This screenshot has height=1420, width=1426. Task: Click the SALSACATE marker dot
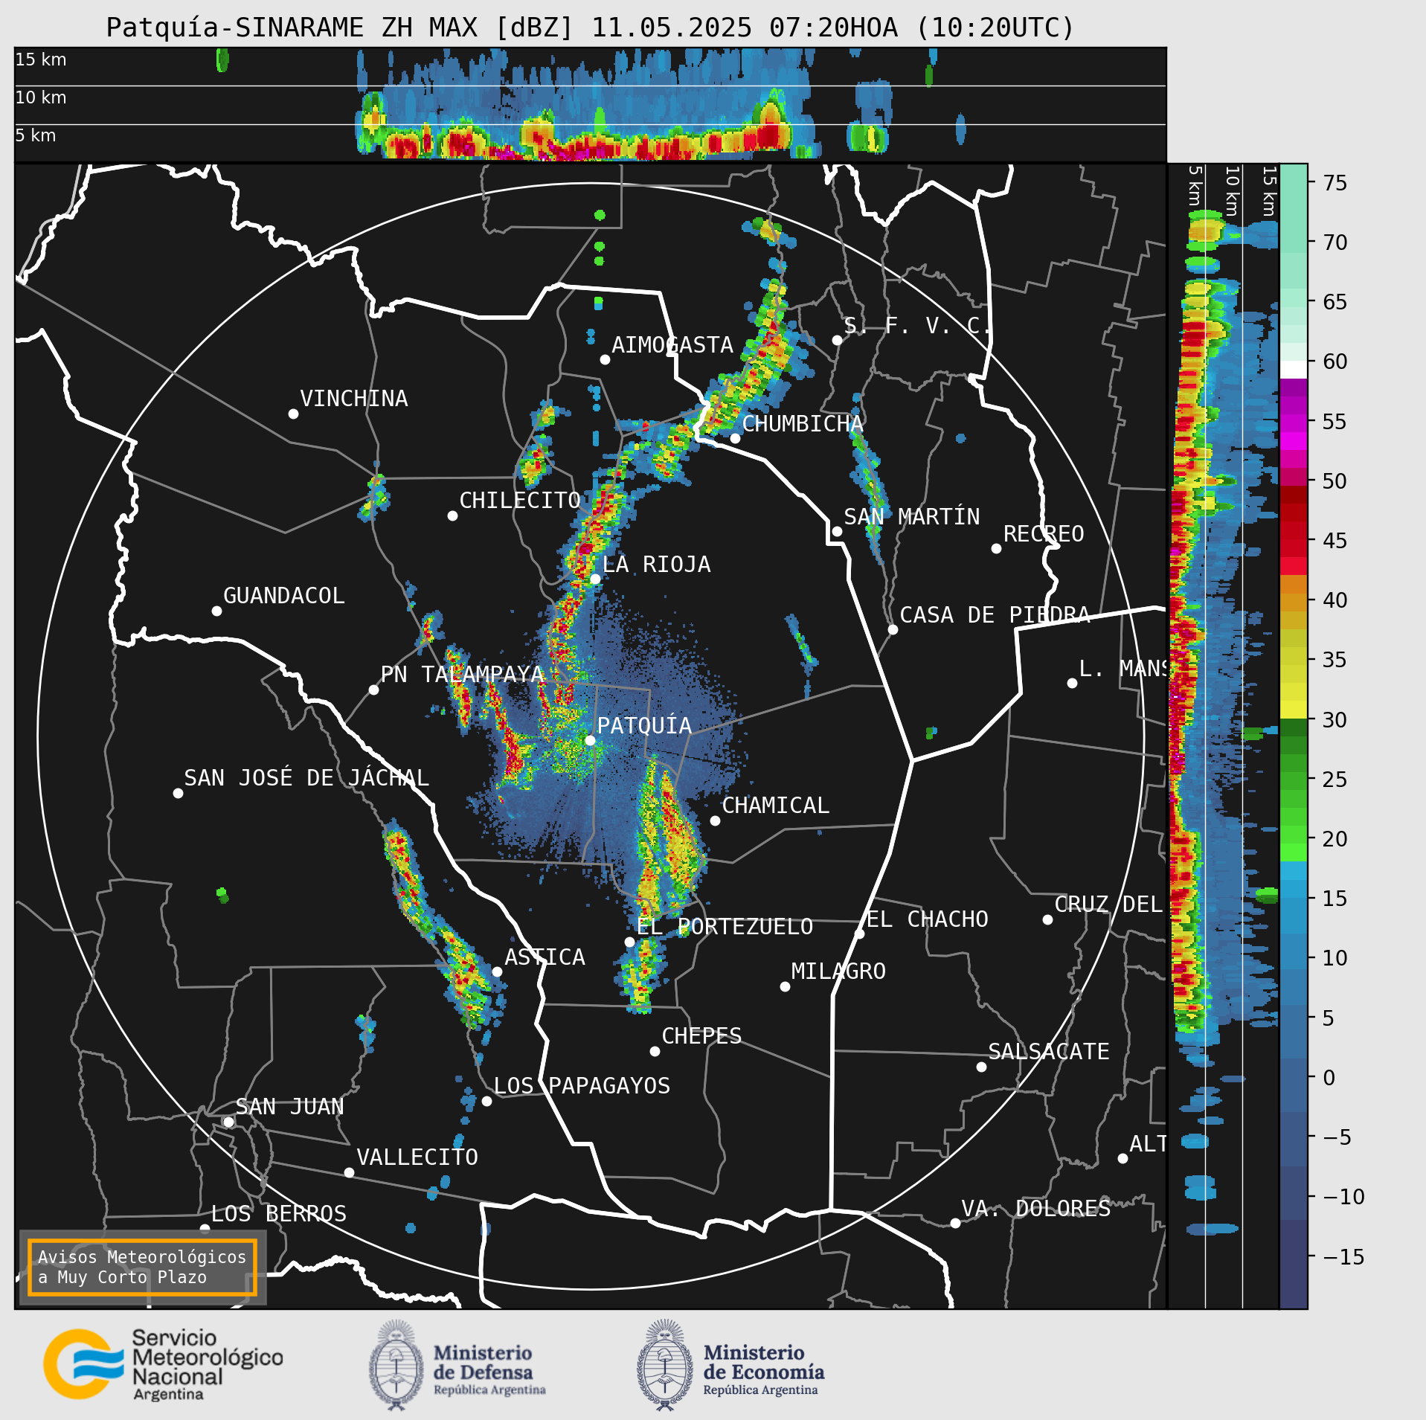click(x=981, y=1067)
